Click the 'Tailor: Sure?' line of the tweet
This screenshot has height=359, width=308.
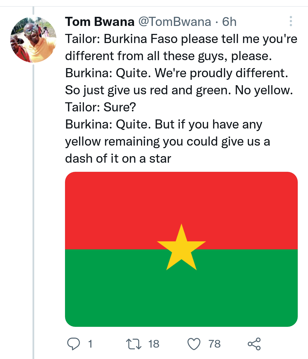coord(100,107)
